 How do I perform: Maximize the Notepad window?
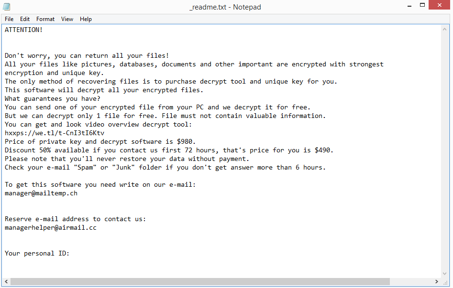(x=422, y=5)
